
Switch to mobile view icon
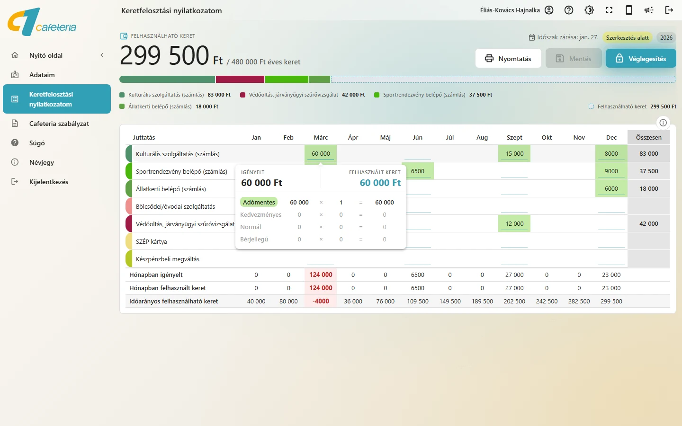coord(629,10)
